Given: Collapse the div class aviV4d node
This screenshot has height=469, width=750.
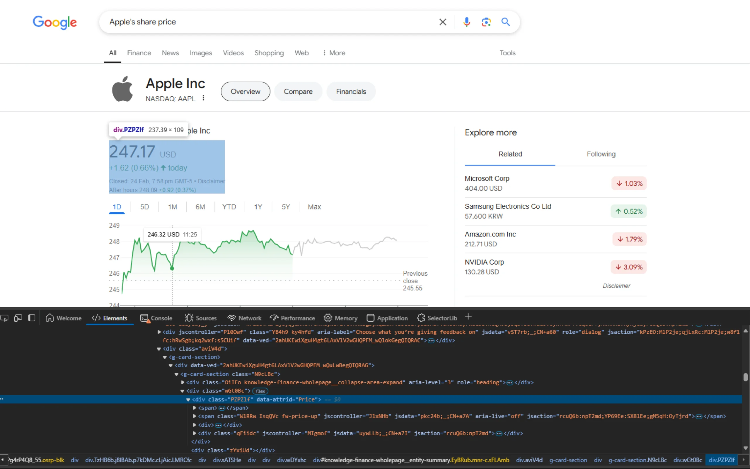Looking at the screenshot, I should coord(159,349).
